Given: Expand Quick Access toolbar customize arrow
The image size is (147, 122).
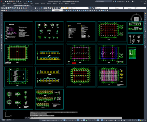Looking at the screenshot, I should point(27,1).
